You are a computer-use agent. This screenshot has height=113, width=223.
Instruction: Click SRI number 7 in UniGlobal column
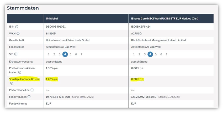[81, 54]
